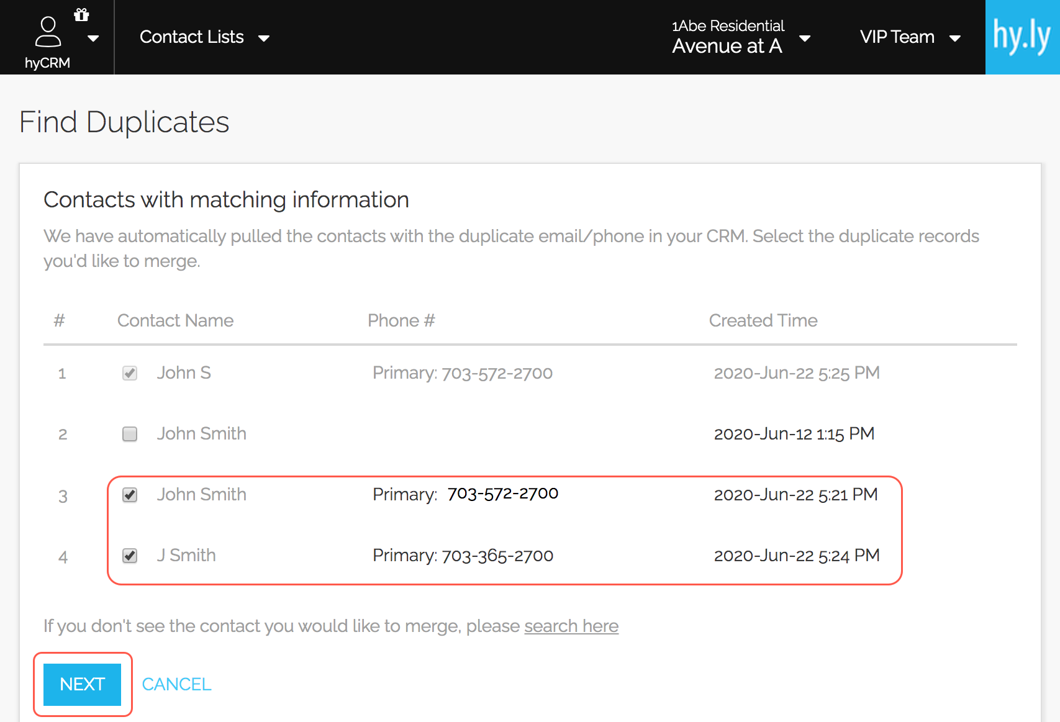The height and width of the screenshot is (722, 1060).
Task: Click the gift box icon
Action: [x=81, y=15]
